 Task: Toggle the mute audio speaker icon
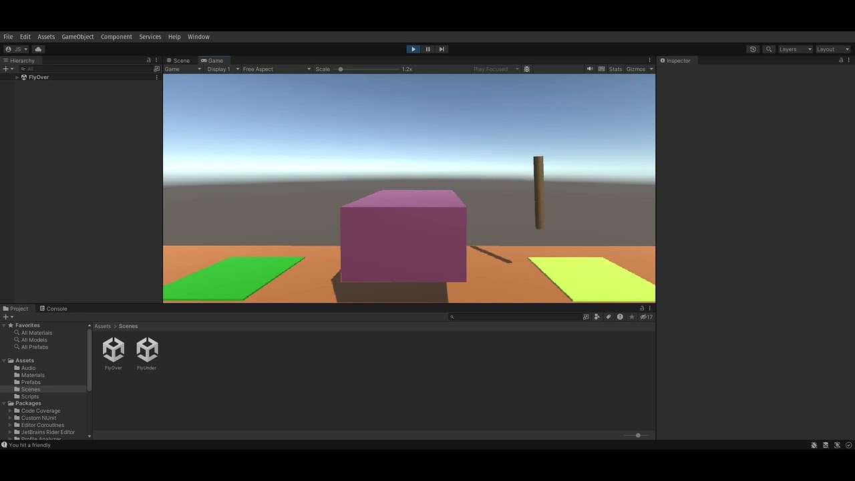coord(590,69)
